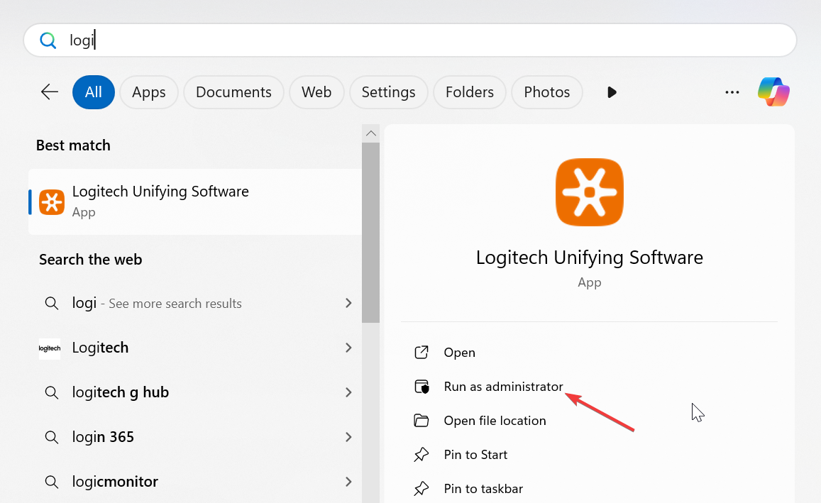
Task: Filter results by Settings
Action: tap(388, 92)
